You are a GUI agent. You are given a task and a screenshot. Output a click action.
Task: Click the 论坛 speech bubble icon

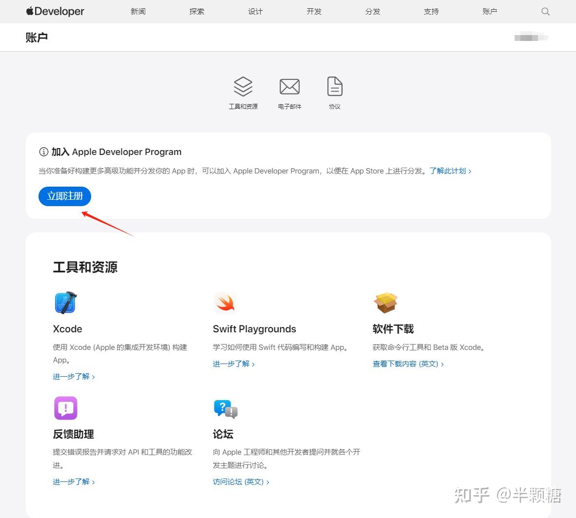point(225,408)
